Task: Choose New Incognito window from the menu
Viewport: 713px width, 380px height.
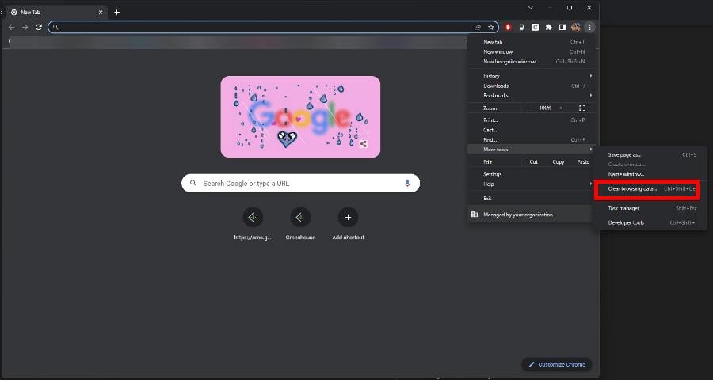Action: pyautogui.click(x=530, y=62)
